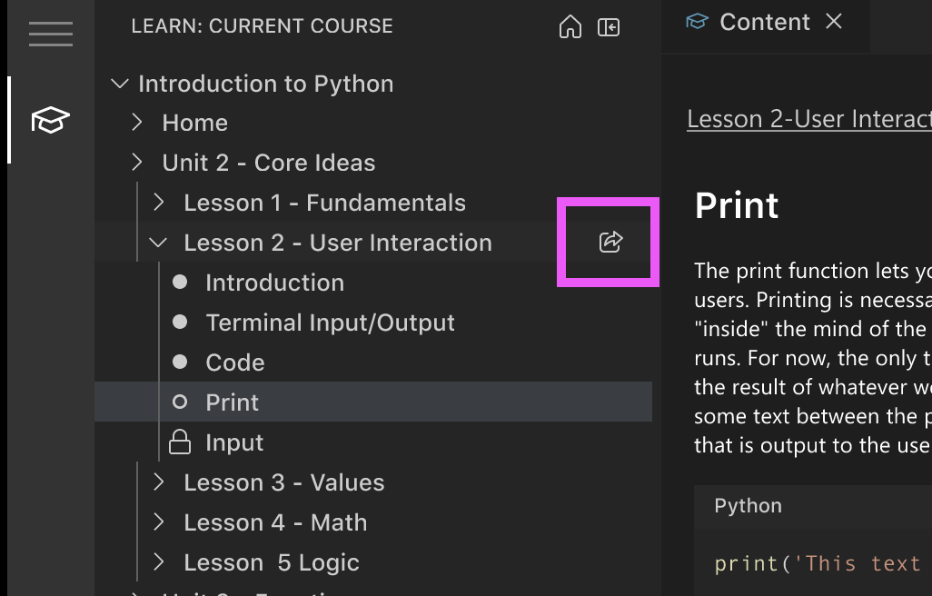Collapse the Introduction to Python course tree
Viewport: 932px width, 596px height.
[x=119, y=83]
